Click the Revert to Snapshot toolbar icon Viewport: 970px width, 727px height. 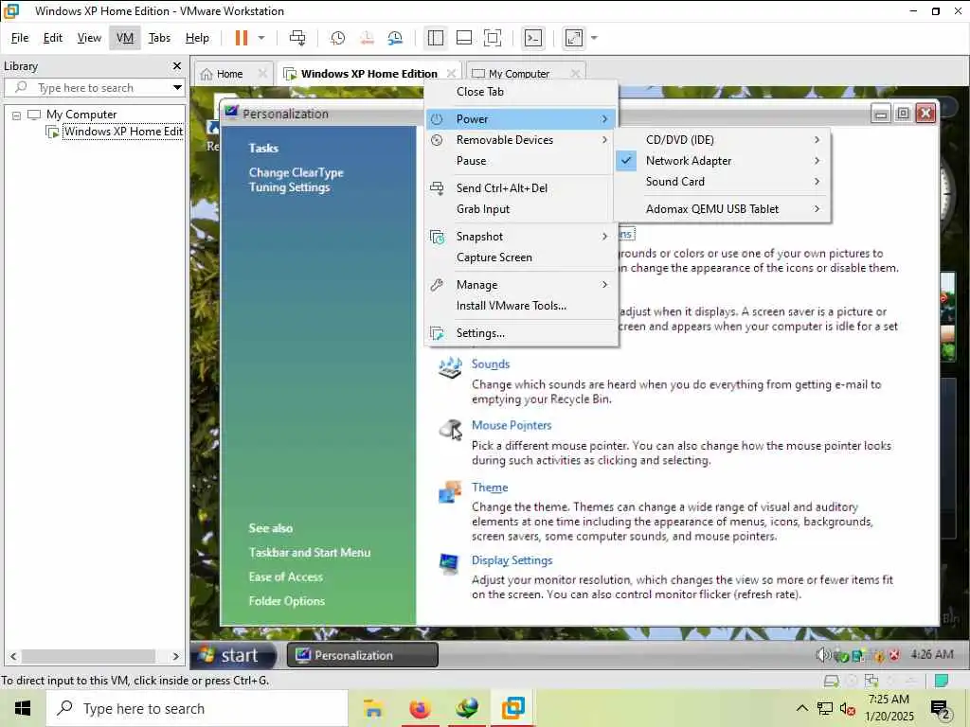pos(367,38)
